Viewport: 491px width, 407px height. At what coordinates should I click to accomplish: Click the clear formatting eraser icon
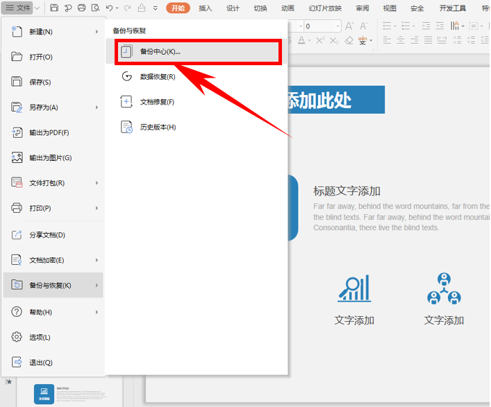click(349, 40)
